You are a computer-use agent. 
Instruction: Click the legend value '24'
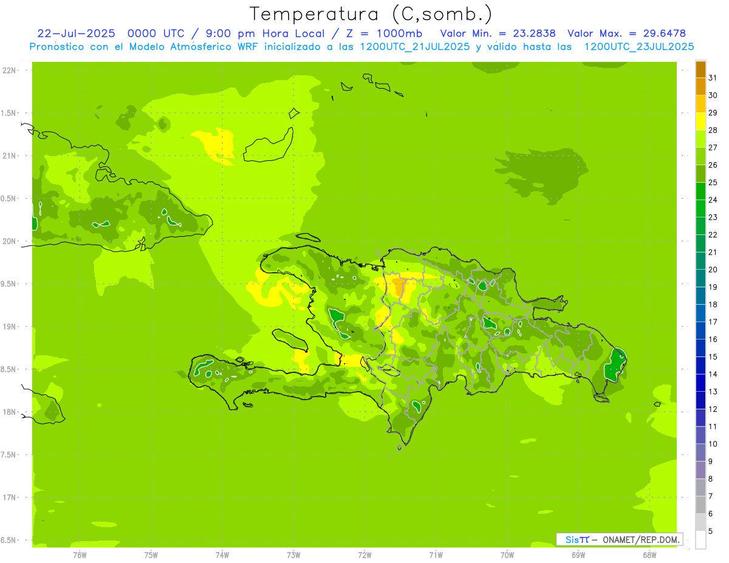click(x=713, y=200)
